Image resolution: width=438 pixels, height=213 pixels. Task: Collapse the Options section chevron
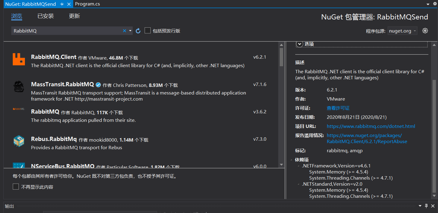click(x=300, y=44)
